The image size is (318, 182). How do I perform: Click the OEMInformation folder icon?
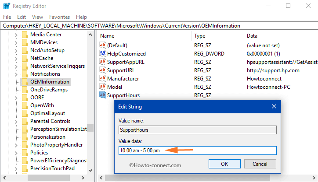[x=25, y=82]
